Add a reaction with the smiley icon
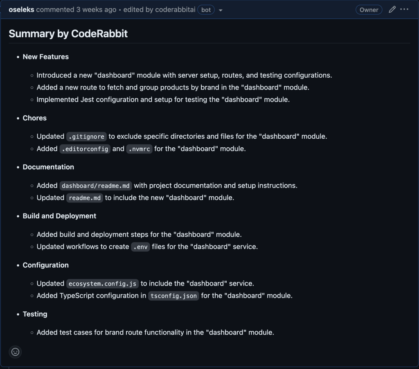Screen dimensions: 419x369 pyautogui.click(x=15, y=352)
